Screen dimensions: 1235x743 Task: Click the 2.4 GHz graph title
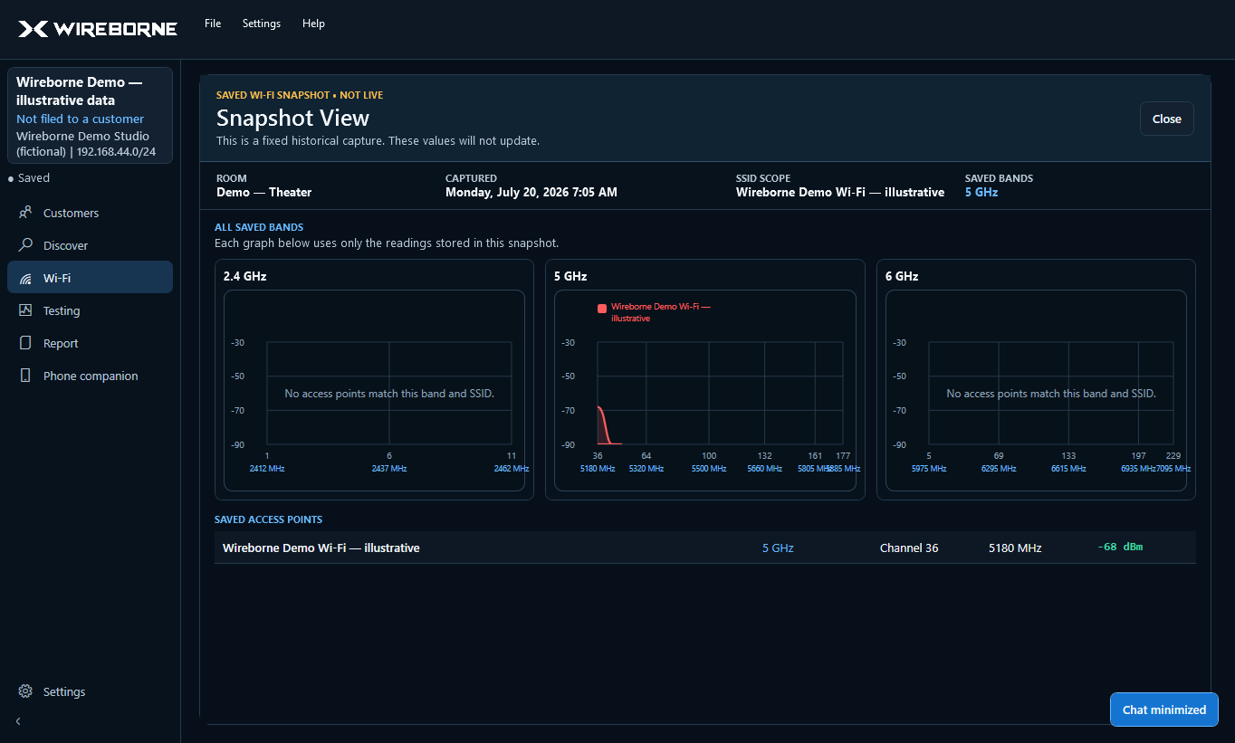[x=244, y=276]
